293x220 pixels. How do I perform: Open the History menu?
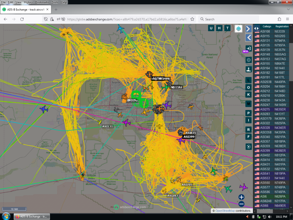click(28, 2)
